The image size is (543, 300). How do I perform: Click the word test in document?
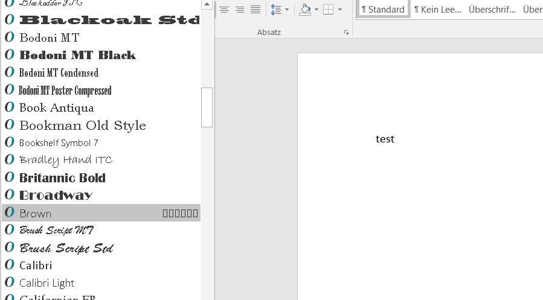(x=385, y=139)
